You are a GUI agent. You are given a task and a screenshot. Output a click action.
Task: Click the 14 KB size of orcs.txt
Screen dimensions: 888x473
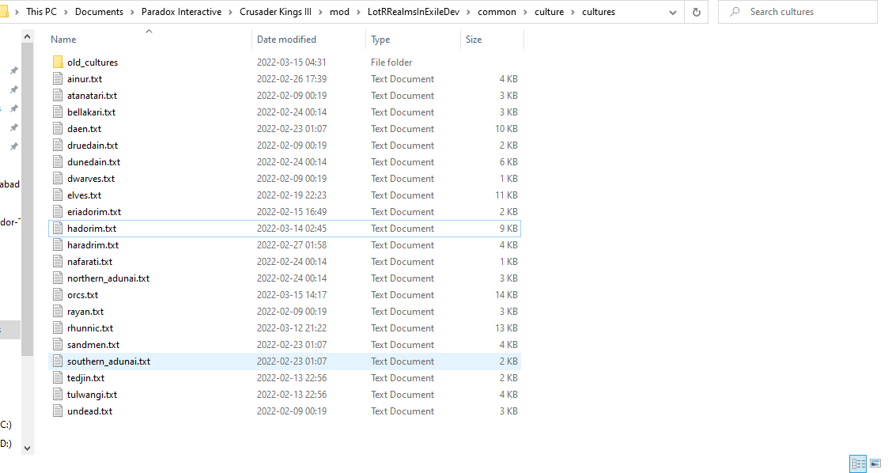coord(506,294)
